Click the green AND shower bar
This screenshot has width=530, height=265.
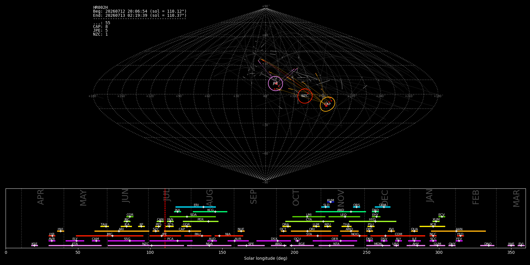pos(341,212)
